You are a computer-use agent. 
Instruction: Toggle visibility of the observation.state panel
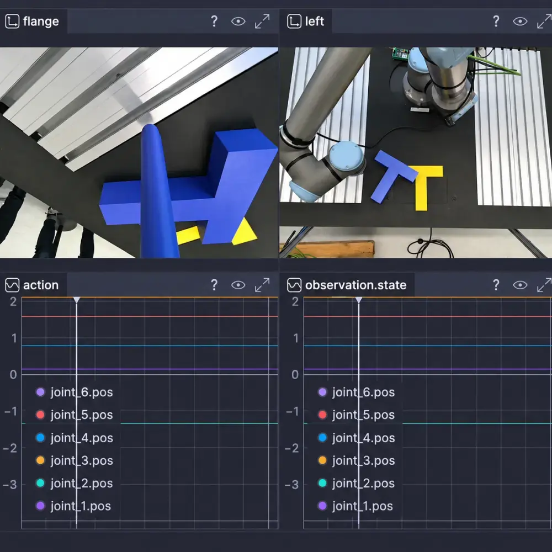520,285
